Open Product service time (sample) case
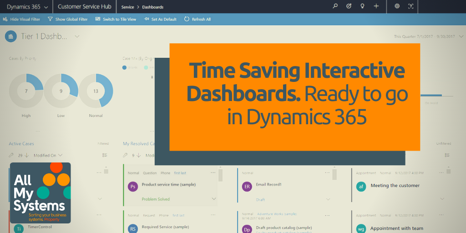Screen dimensions: 466x233 point(169,185)
